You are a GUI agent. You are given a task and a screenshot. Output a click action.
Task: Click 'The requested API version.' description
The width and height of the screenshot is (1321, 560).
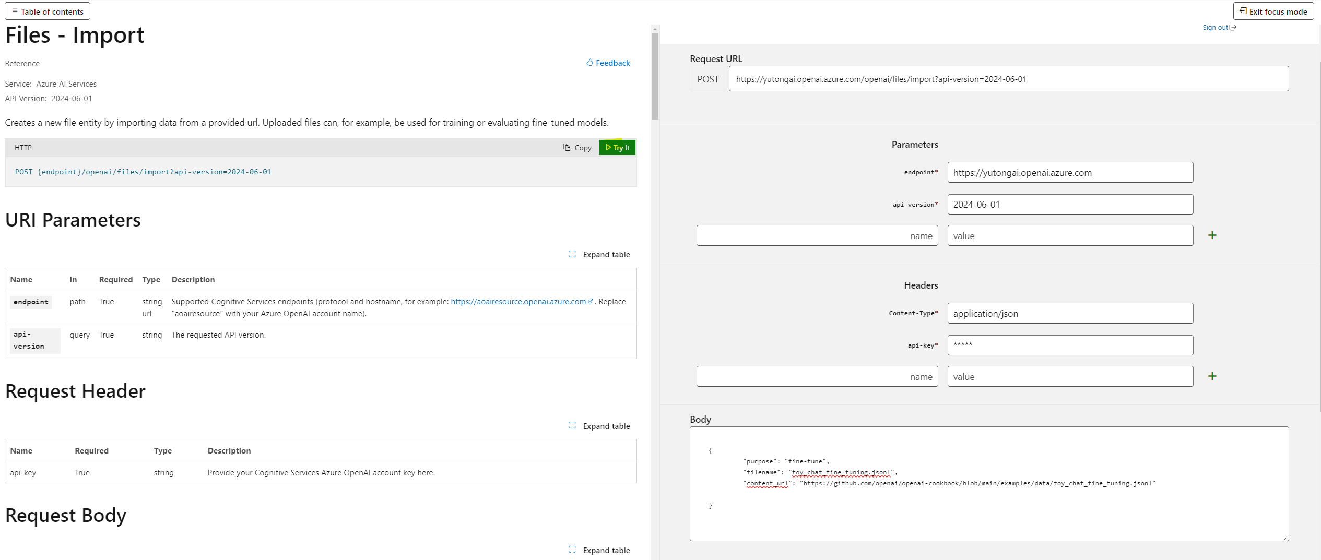(219, 335)
